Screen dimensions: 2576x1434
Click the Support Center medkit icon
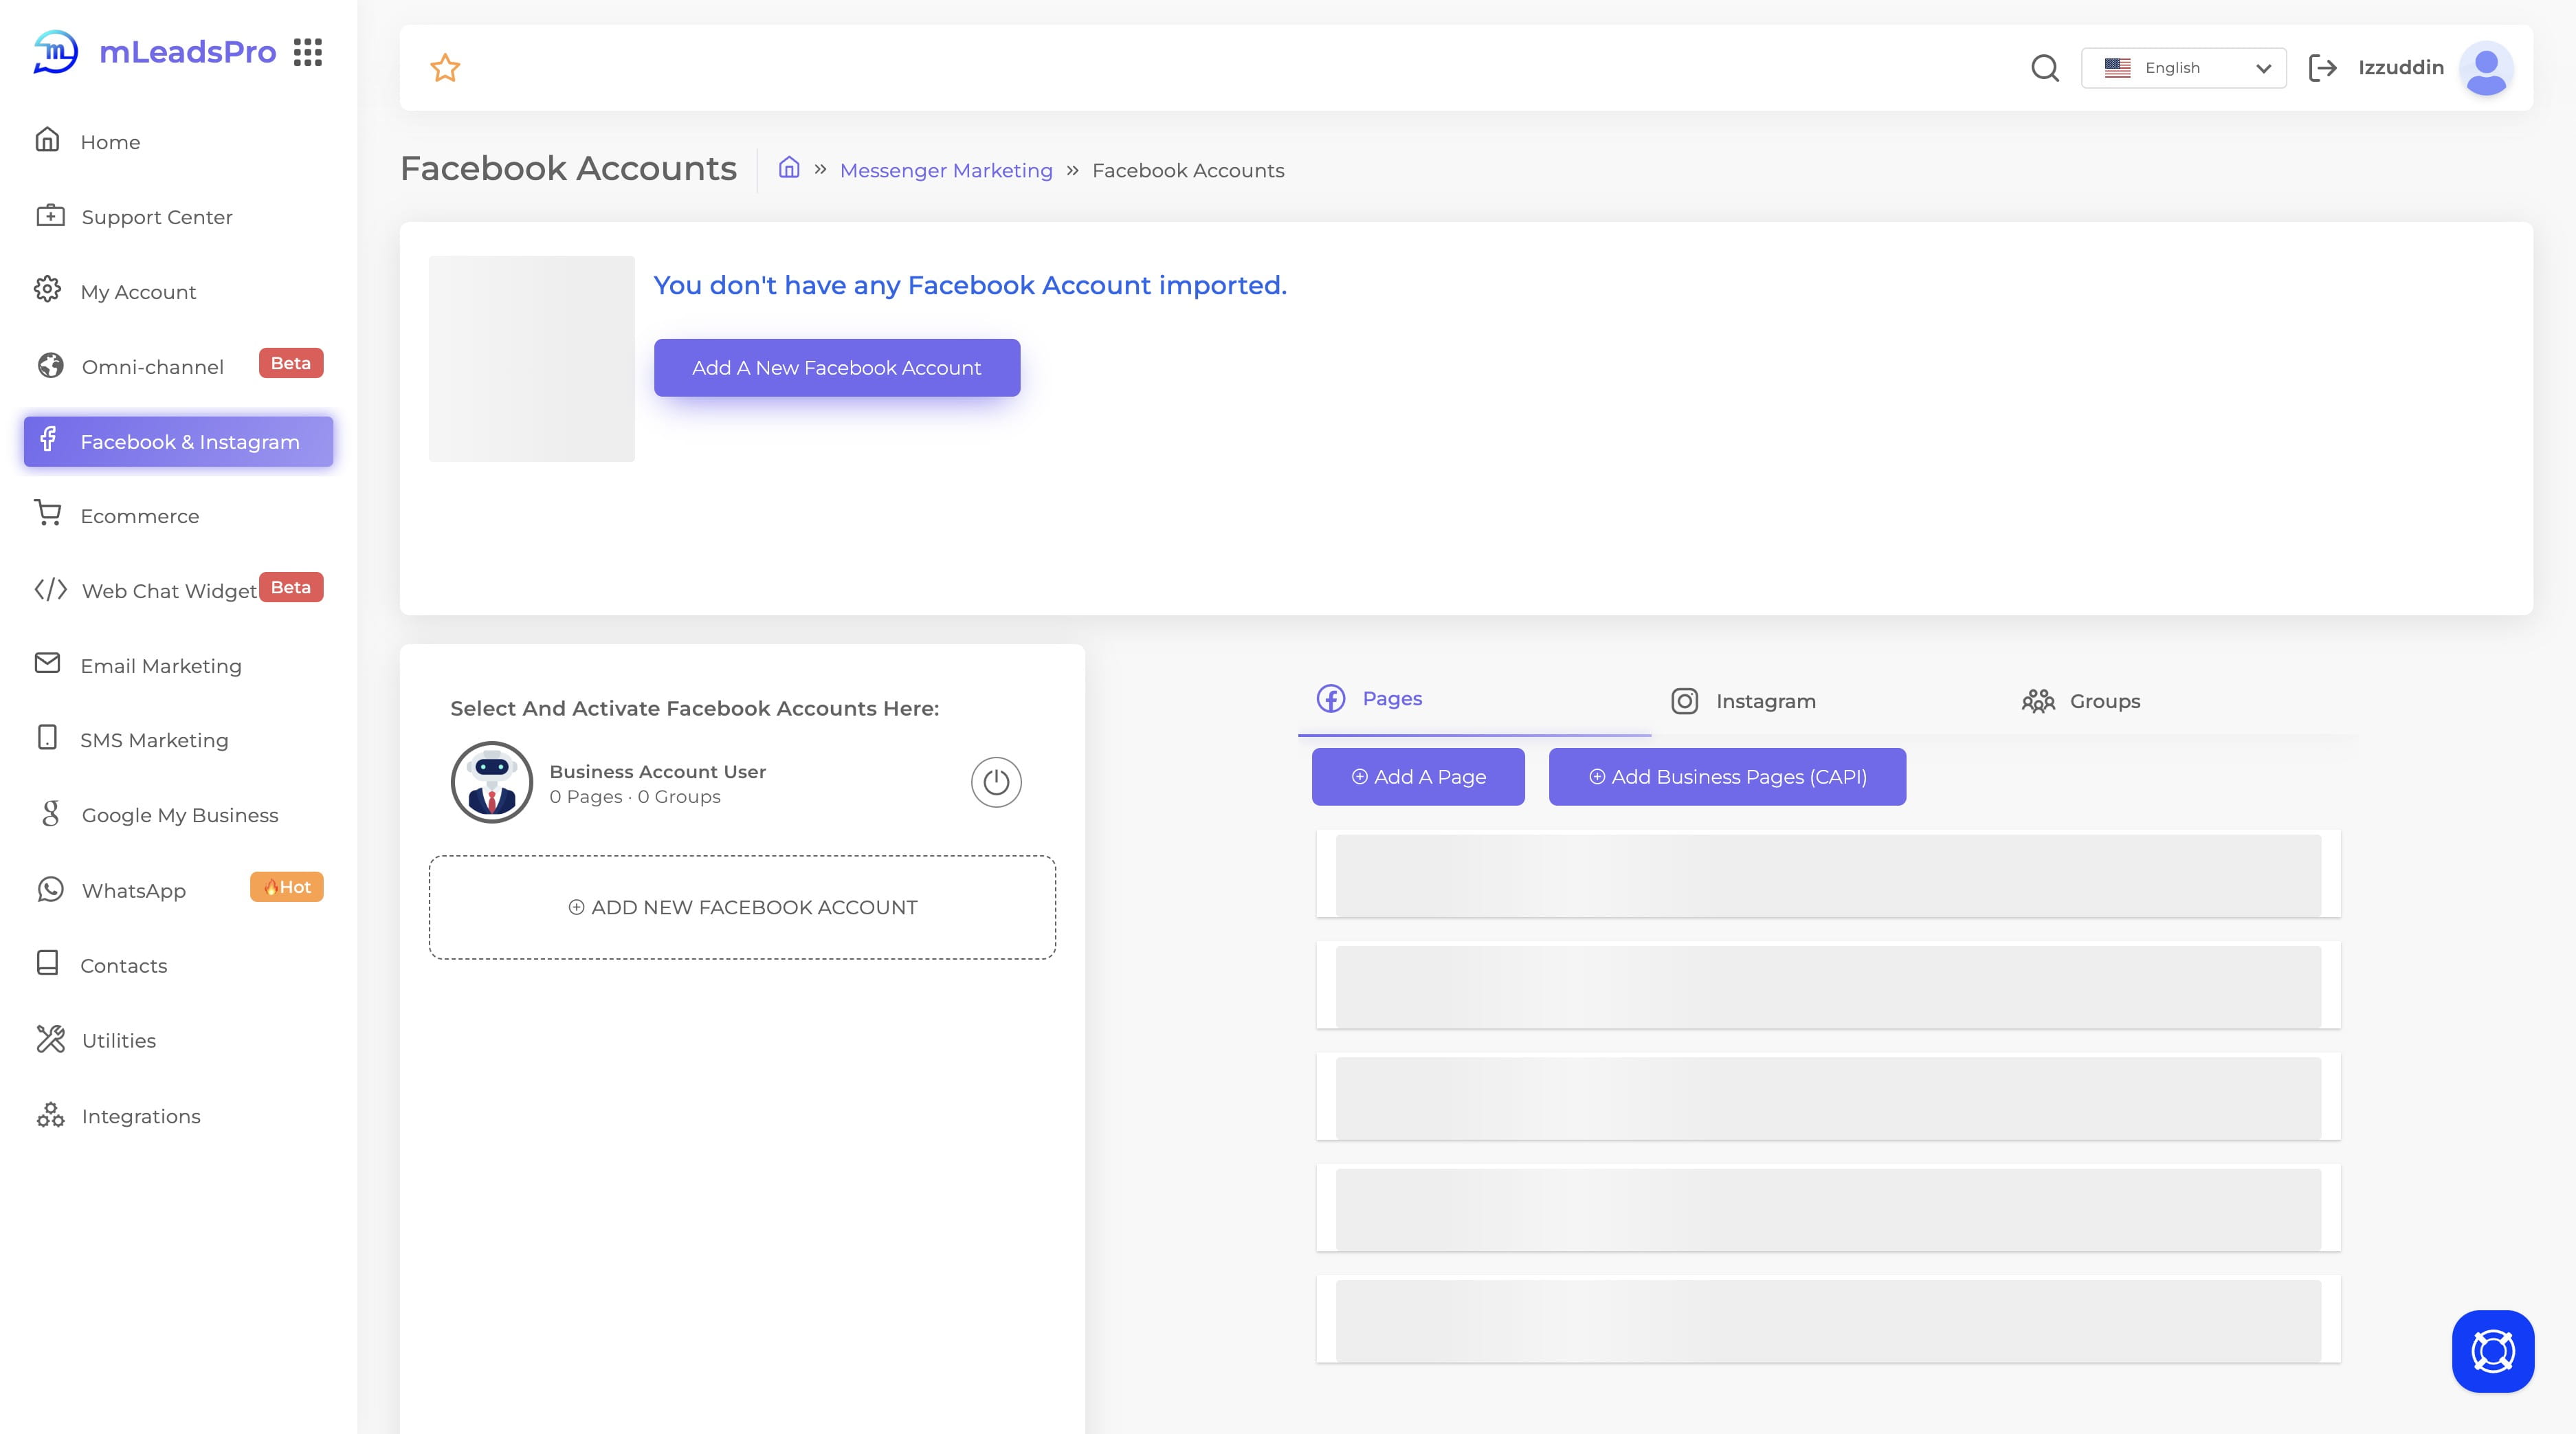(50, 215)
